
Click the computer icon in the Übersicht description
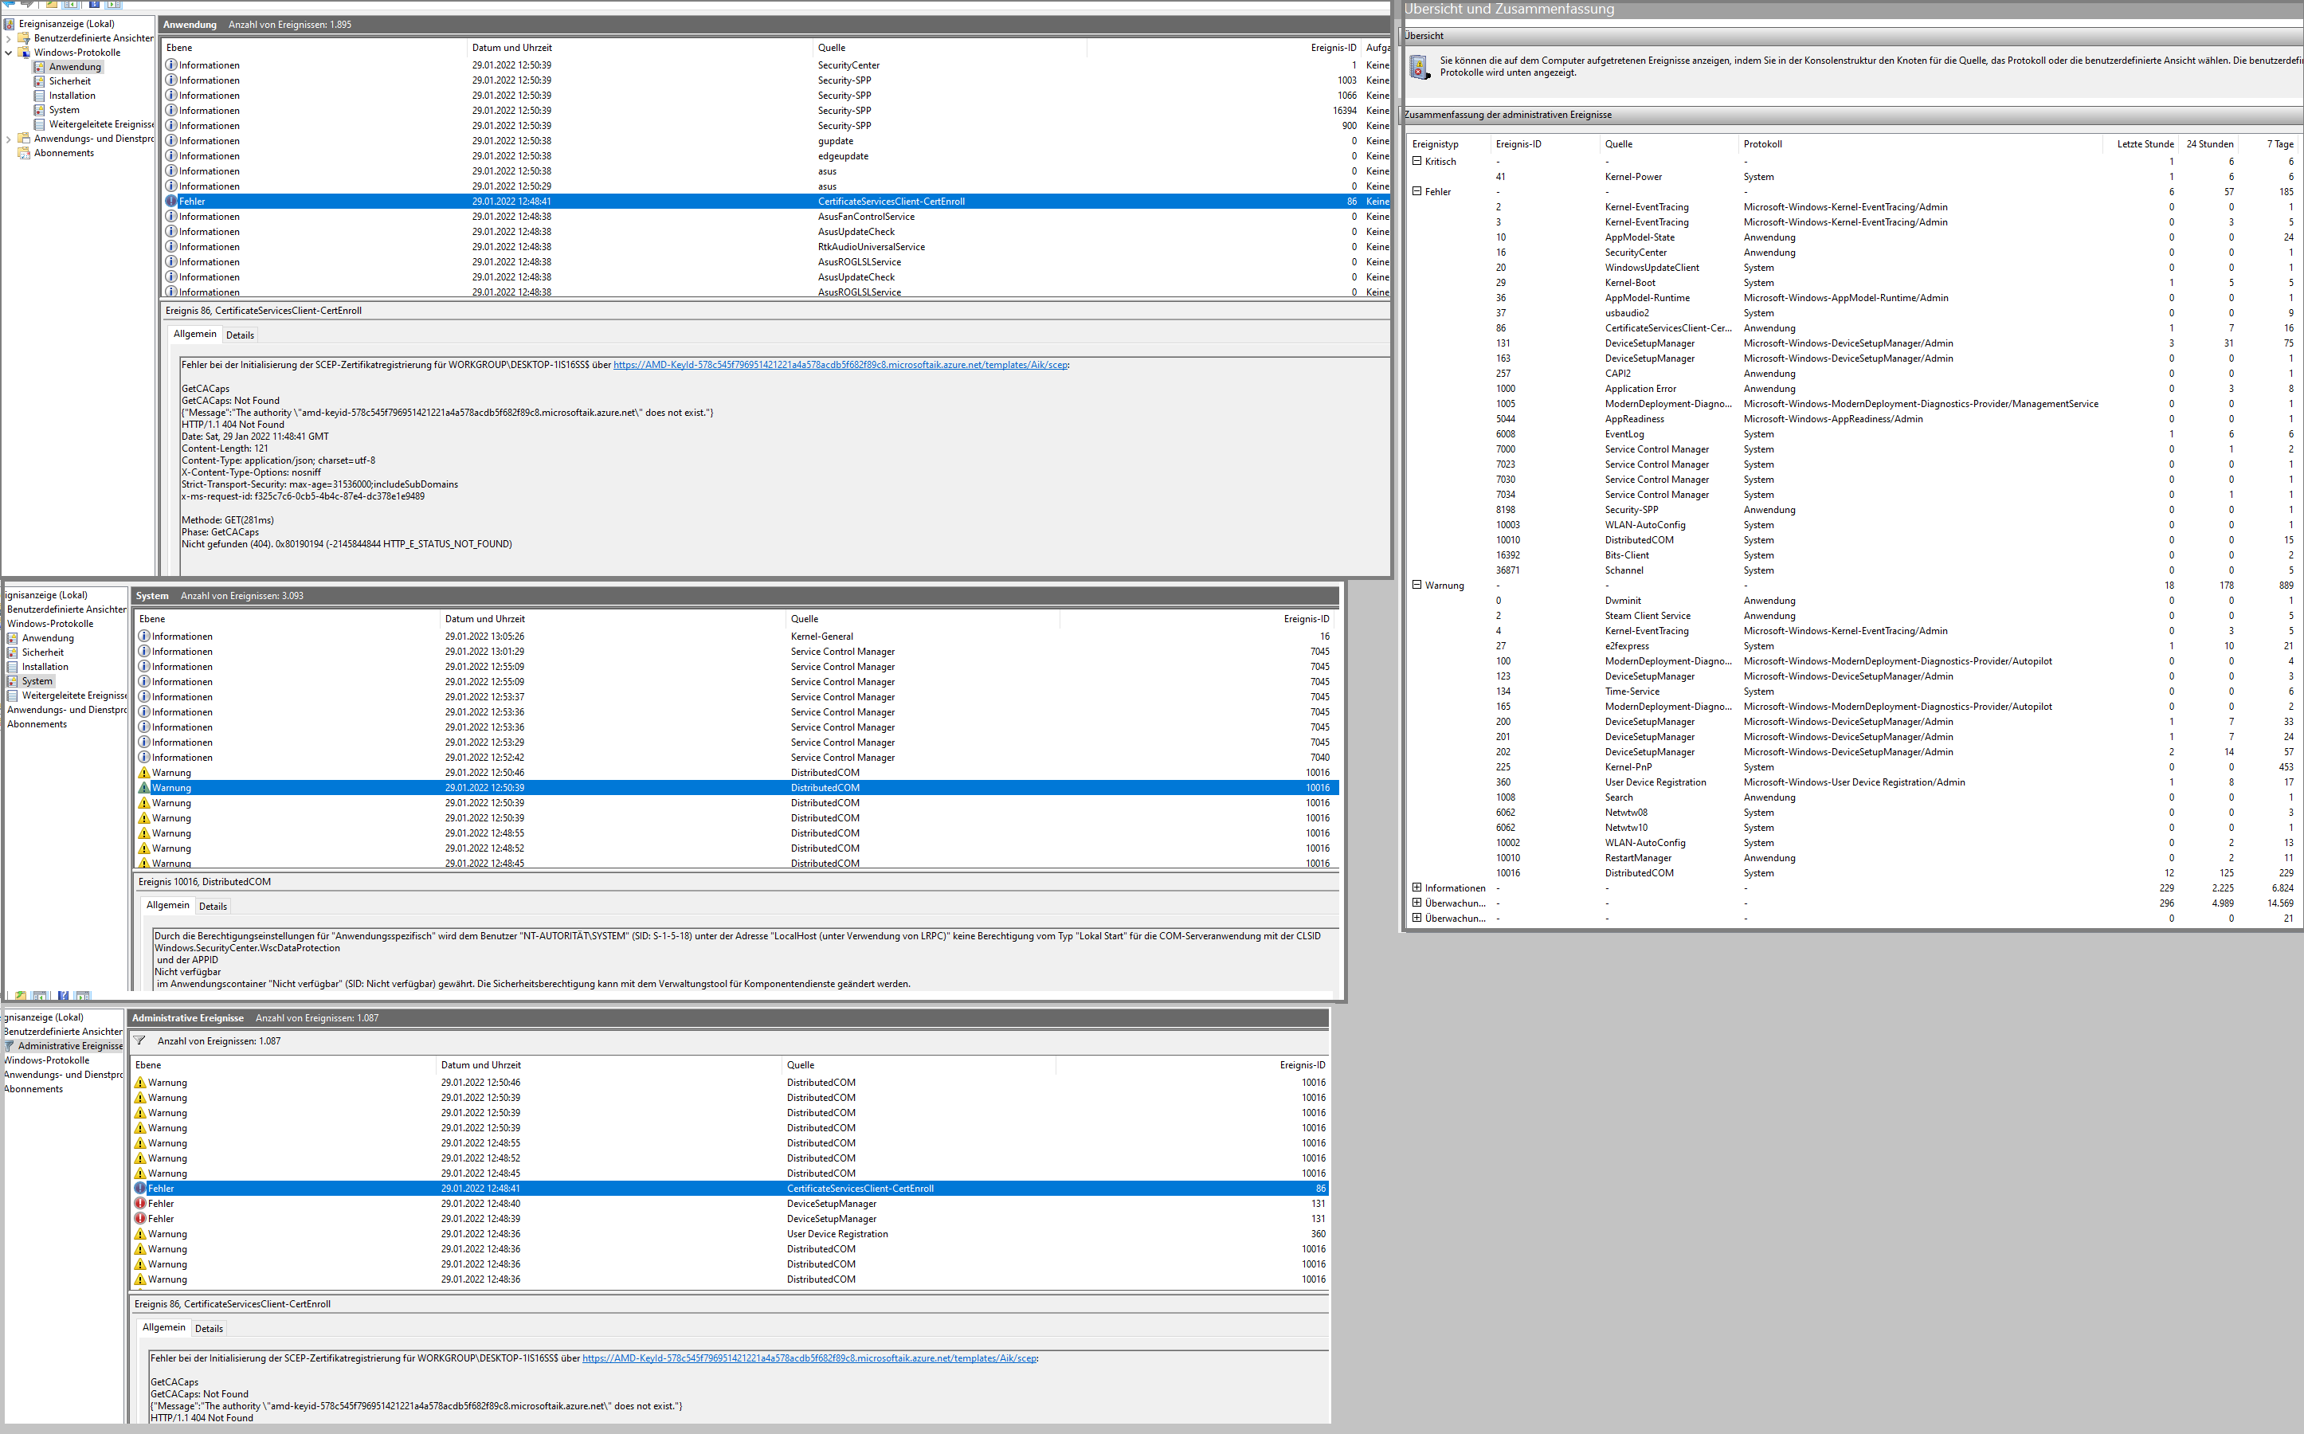[1420, 66]
